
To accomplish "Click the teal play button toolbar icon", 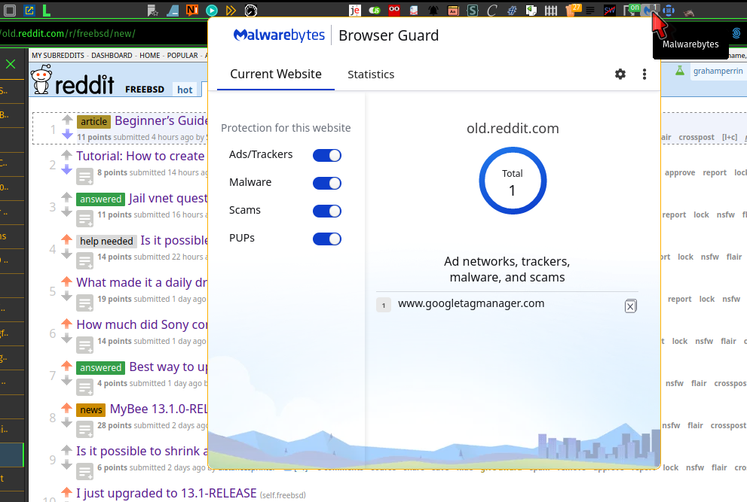I will [212, 11].
